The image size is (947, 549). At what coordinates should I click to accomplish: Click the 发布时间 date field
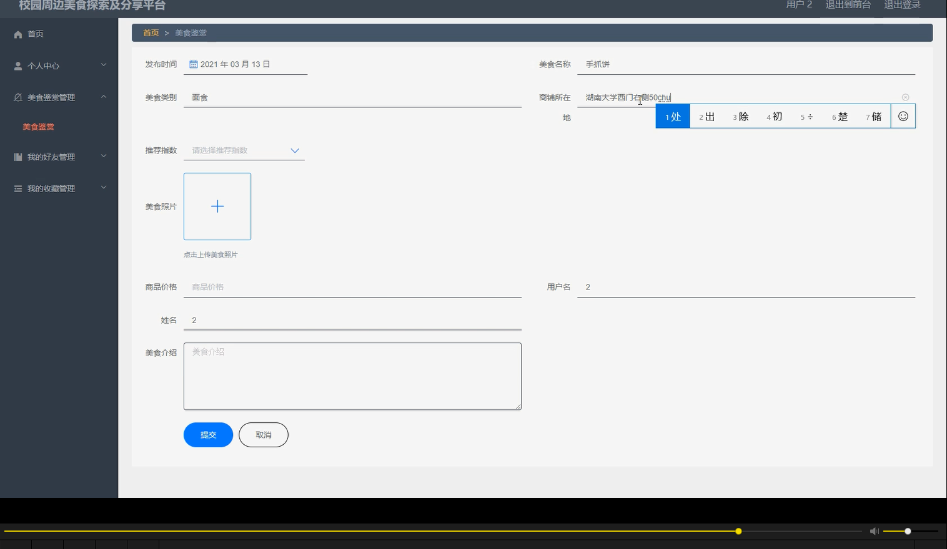coord(245,64)
